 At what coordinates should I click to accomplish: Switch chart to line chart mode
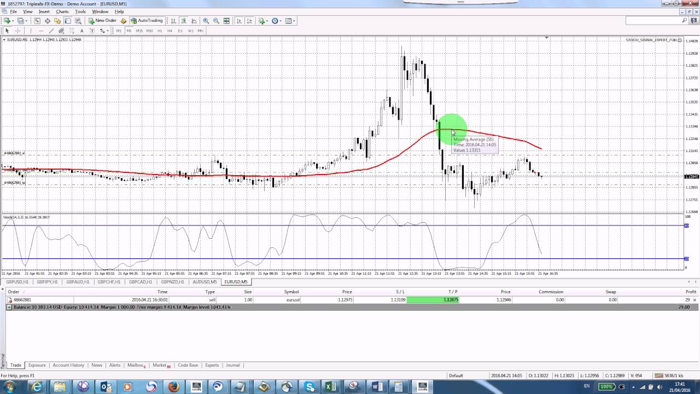pyautogui.click(x=194, y=21)
